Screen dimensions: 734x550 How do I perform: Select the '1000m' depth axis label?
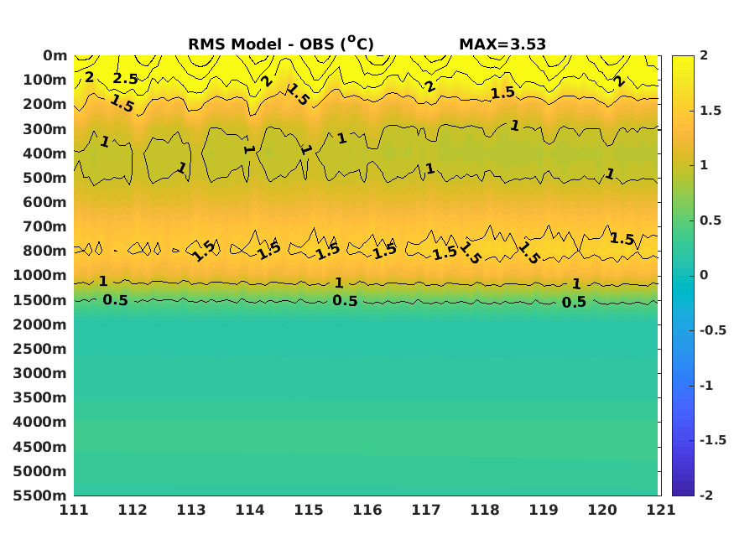coord(39,276)
